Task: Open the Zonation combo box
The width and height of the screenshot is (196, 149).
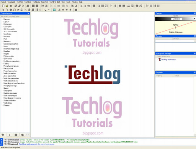Action: [175, 41]
